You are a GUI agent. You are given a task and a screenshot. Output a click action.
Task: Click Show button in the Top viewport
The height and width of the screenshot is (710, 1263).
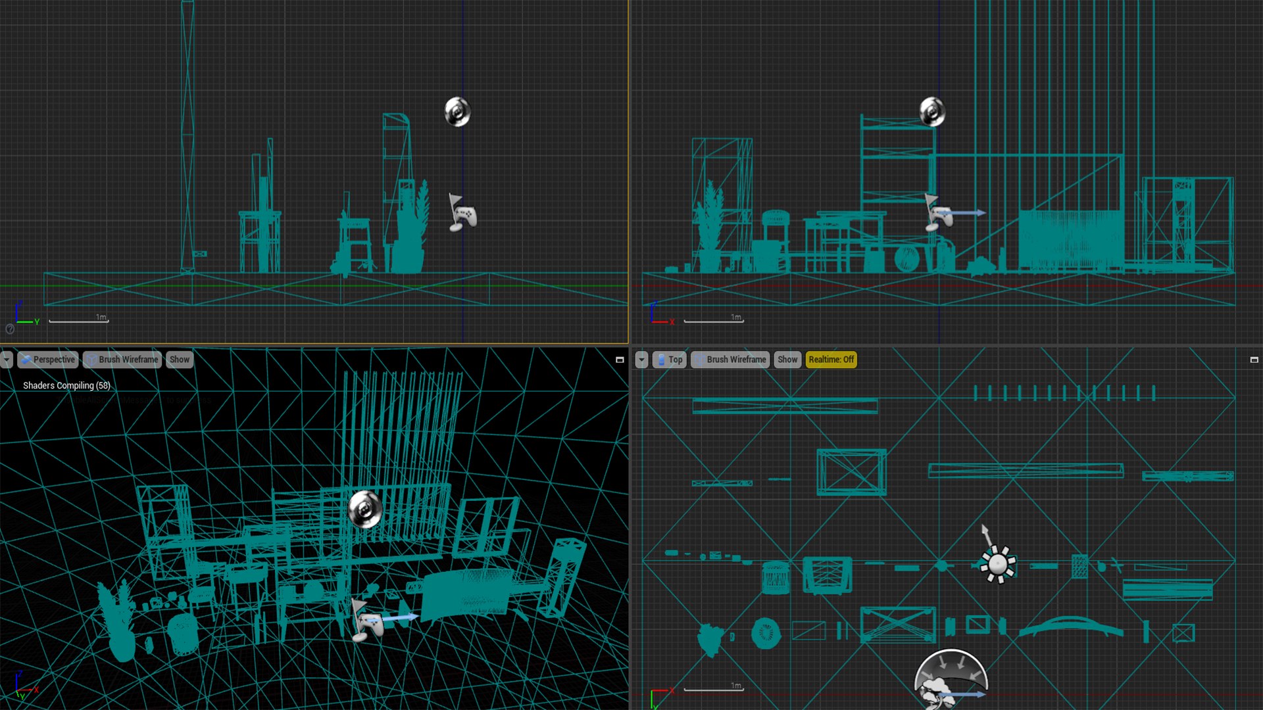pos(787,360)
